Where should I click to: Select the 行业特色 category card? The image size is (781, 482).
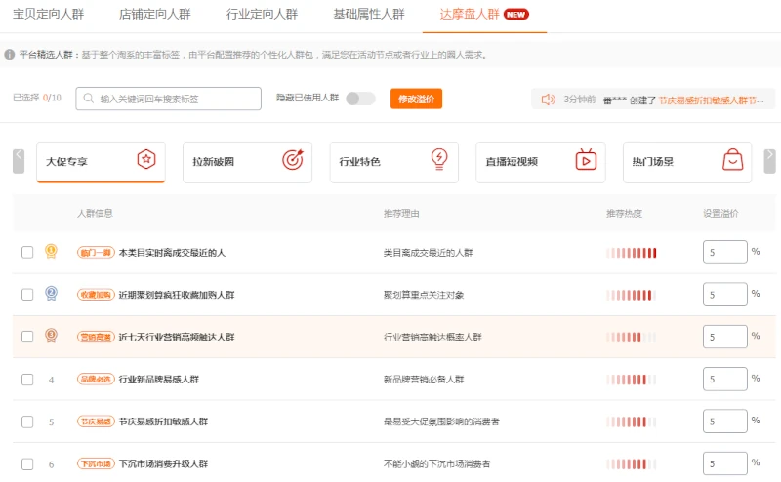[x=394, y=162]
